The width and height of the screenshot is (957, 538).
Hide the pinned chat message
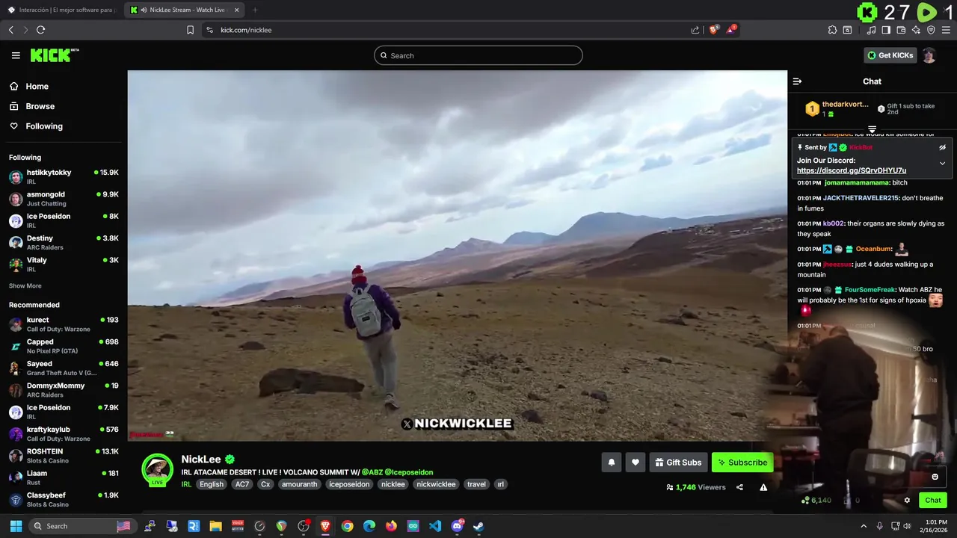(x=942, y=147)
